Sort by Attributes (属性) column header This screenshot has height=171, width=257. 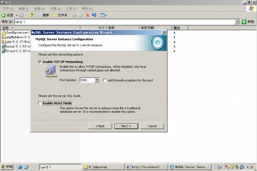point(180,28)
